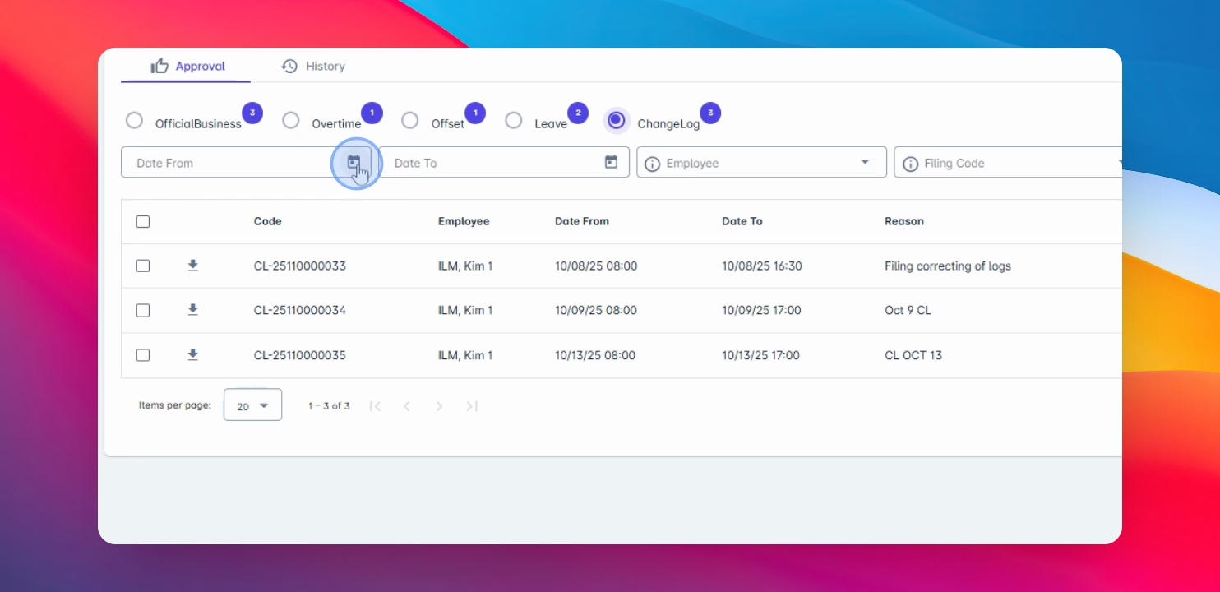Click the Code column header
The width and height of the screenshot is (1220, 592).
point(268,221)
